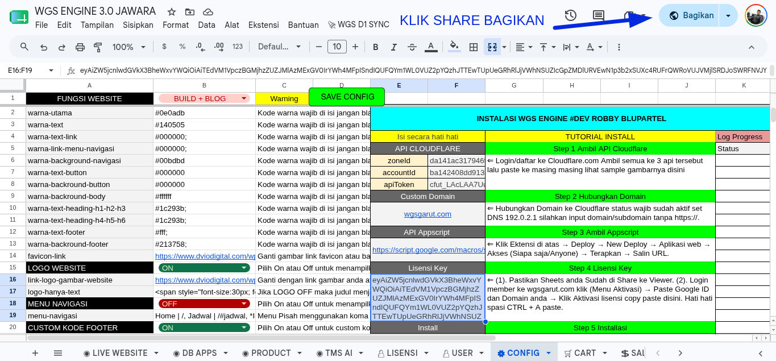This screenshot has height=361, width=776.
Task: Redo the last action
Action: coord(61,47)
